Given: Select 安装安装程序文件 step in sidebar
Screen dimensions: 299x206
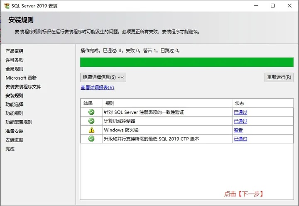Looking at the screenshot, I should point(23,87).
